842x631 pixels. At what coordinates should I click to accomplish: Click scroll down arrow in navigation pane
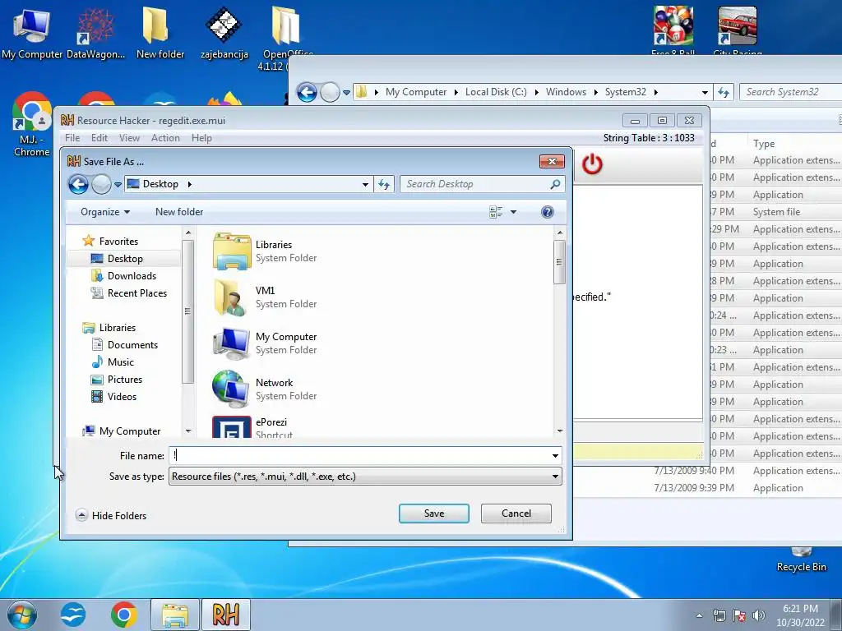[188, 431]
